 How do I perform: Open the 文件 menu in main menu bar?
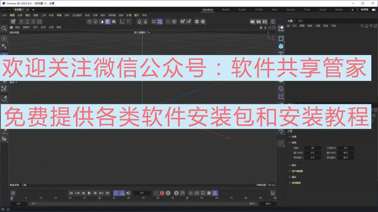4,15
